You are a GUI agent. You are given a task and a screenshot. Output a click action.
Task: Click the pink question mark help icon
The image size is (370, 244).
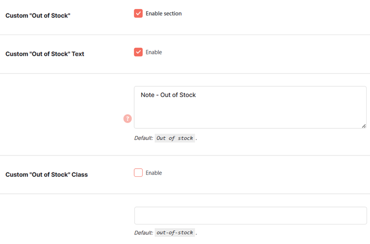tap(128, 118)
